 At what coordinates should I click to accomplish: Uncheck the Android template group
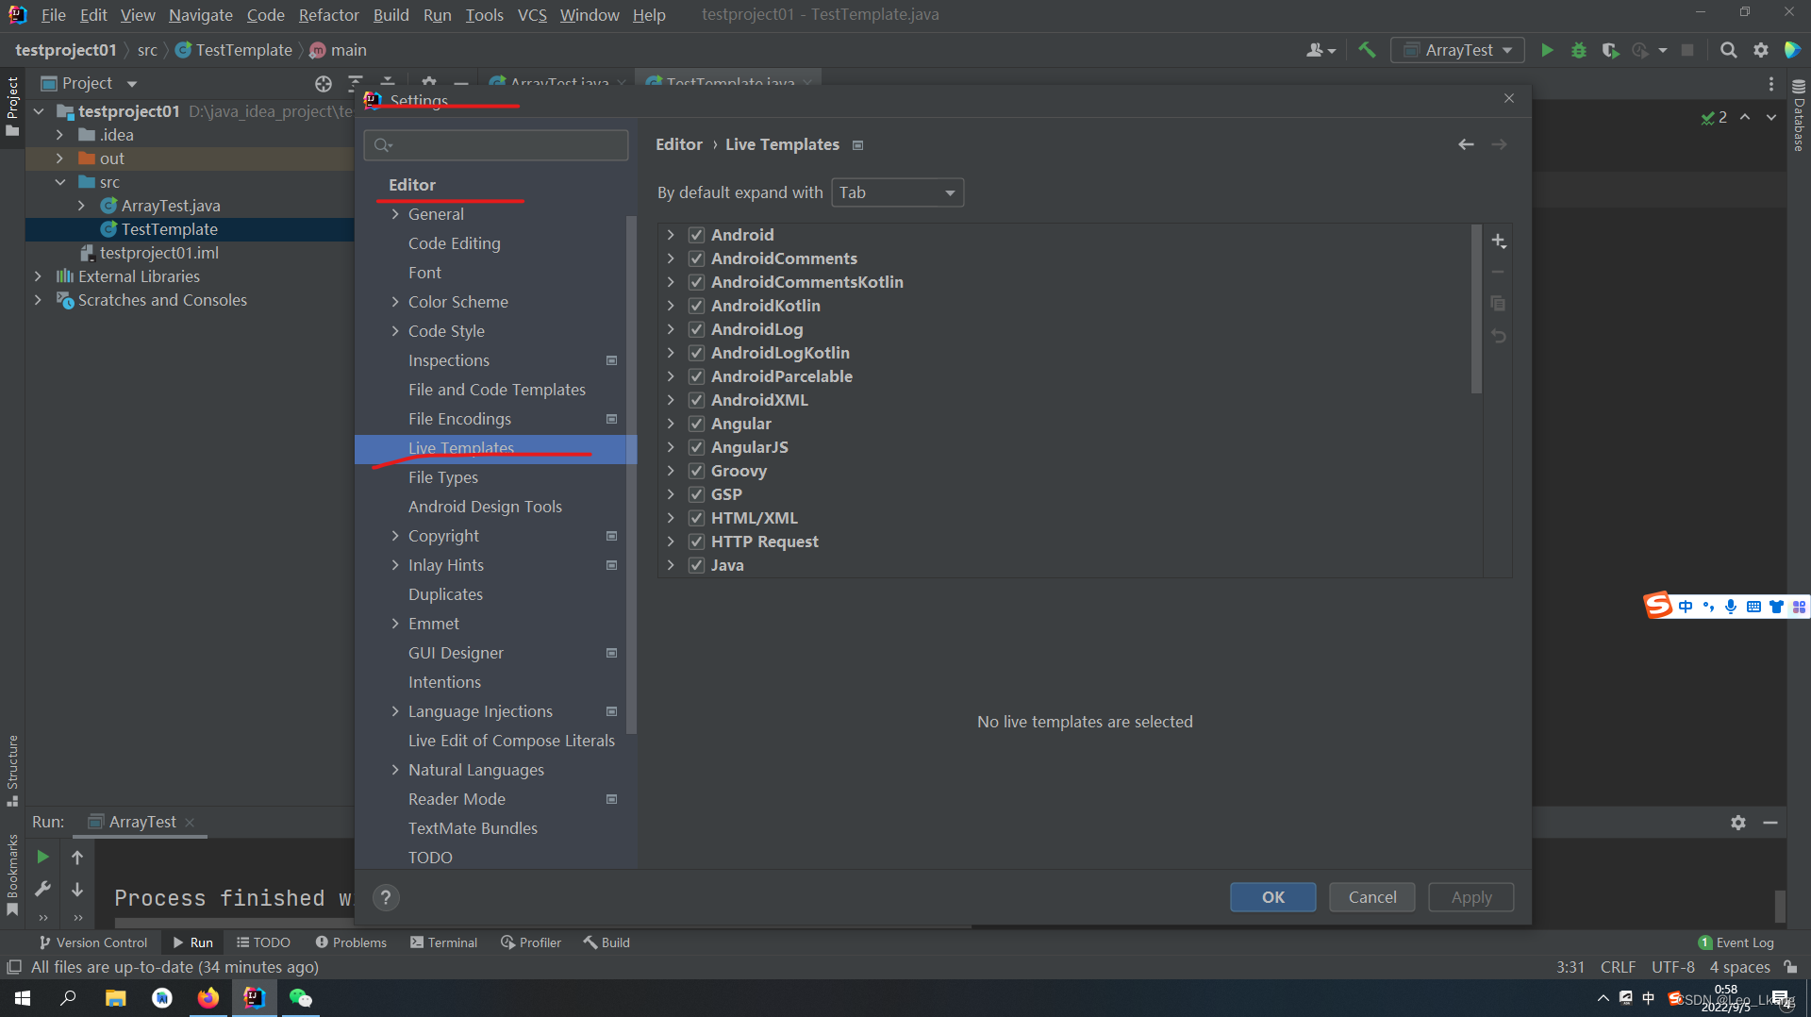696,235
